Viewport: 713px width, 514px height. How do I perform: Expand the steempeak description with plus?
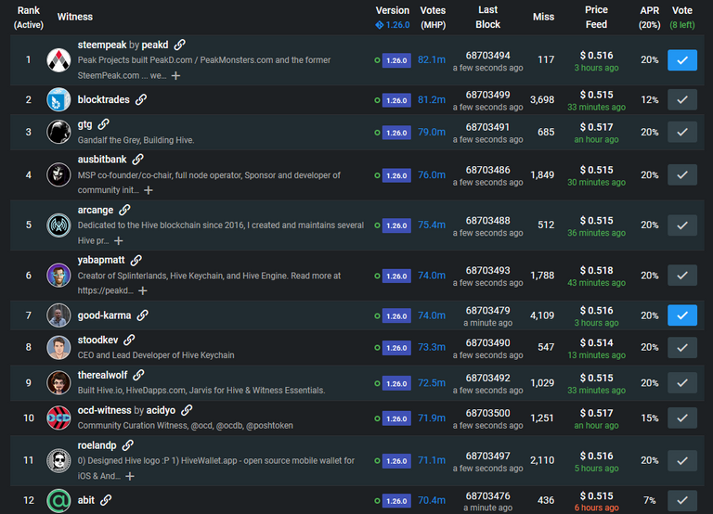175,75
